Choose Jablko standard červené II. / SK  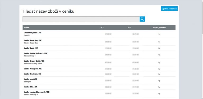[99, 93]
